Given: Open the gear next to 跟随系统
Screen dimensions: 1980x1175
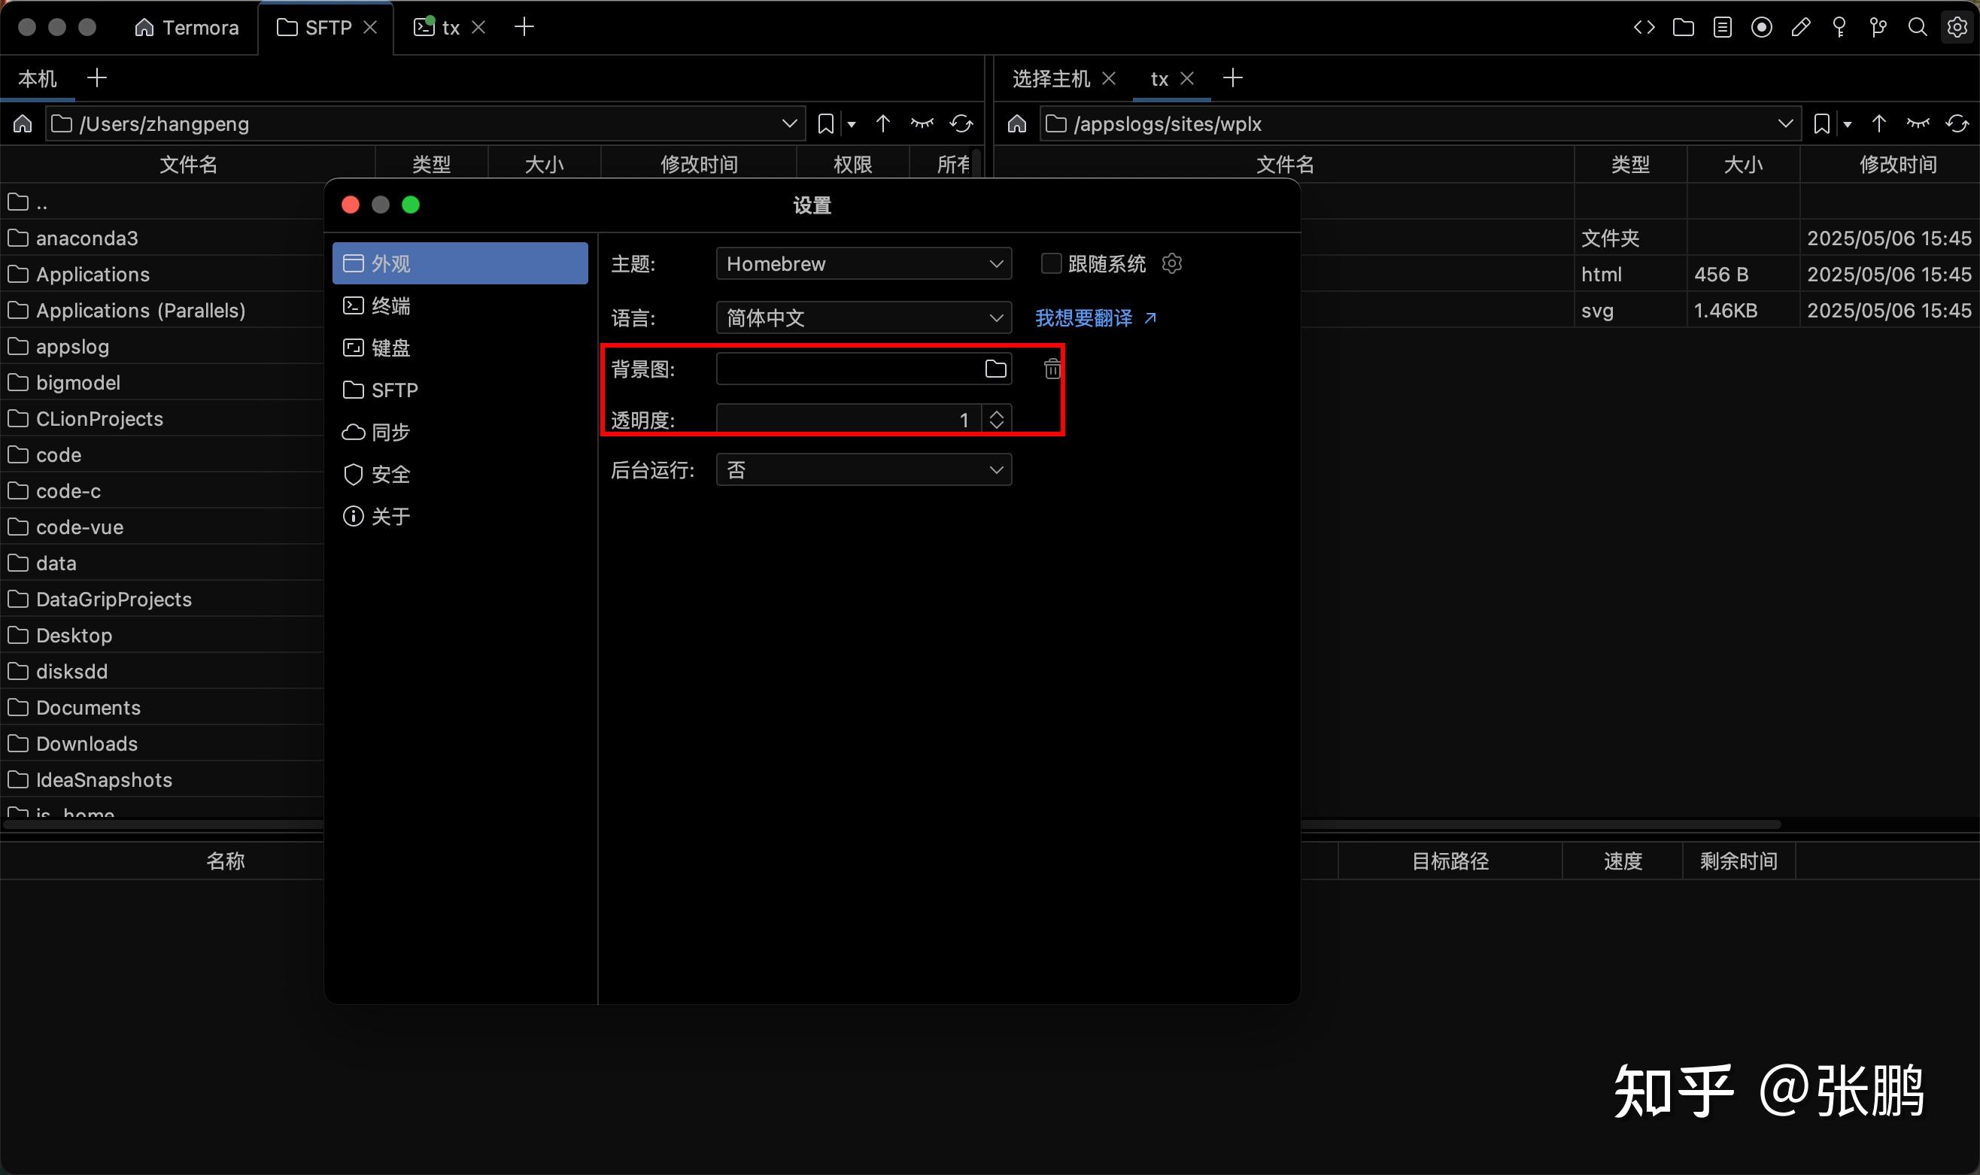Looking at the screenshot, I should click(1172, 264).
